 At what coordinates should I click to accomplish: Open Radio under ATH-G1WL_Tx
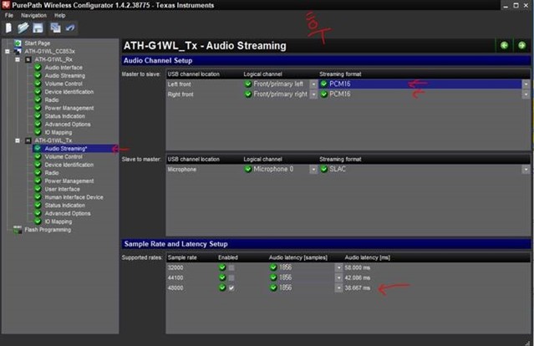(52, 173)
